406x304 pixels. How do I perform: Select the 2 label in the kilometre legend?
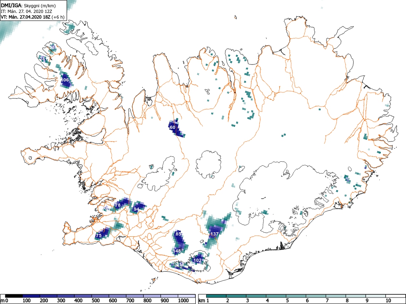pyautogui.click(x=227, y=301)
